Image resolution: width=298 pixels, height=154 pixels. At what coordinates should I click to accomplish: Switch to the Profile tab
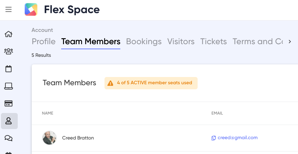click(43, 41)
